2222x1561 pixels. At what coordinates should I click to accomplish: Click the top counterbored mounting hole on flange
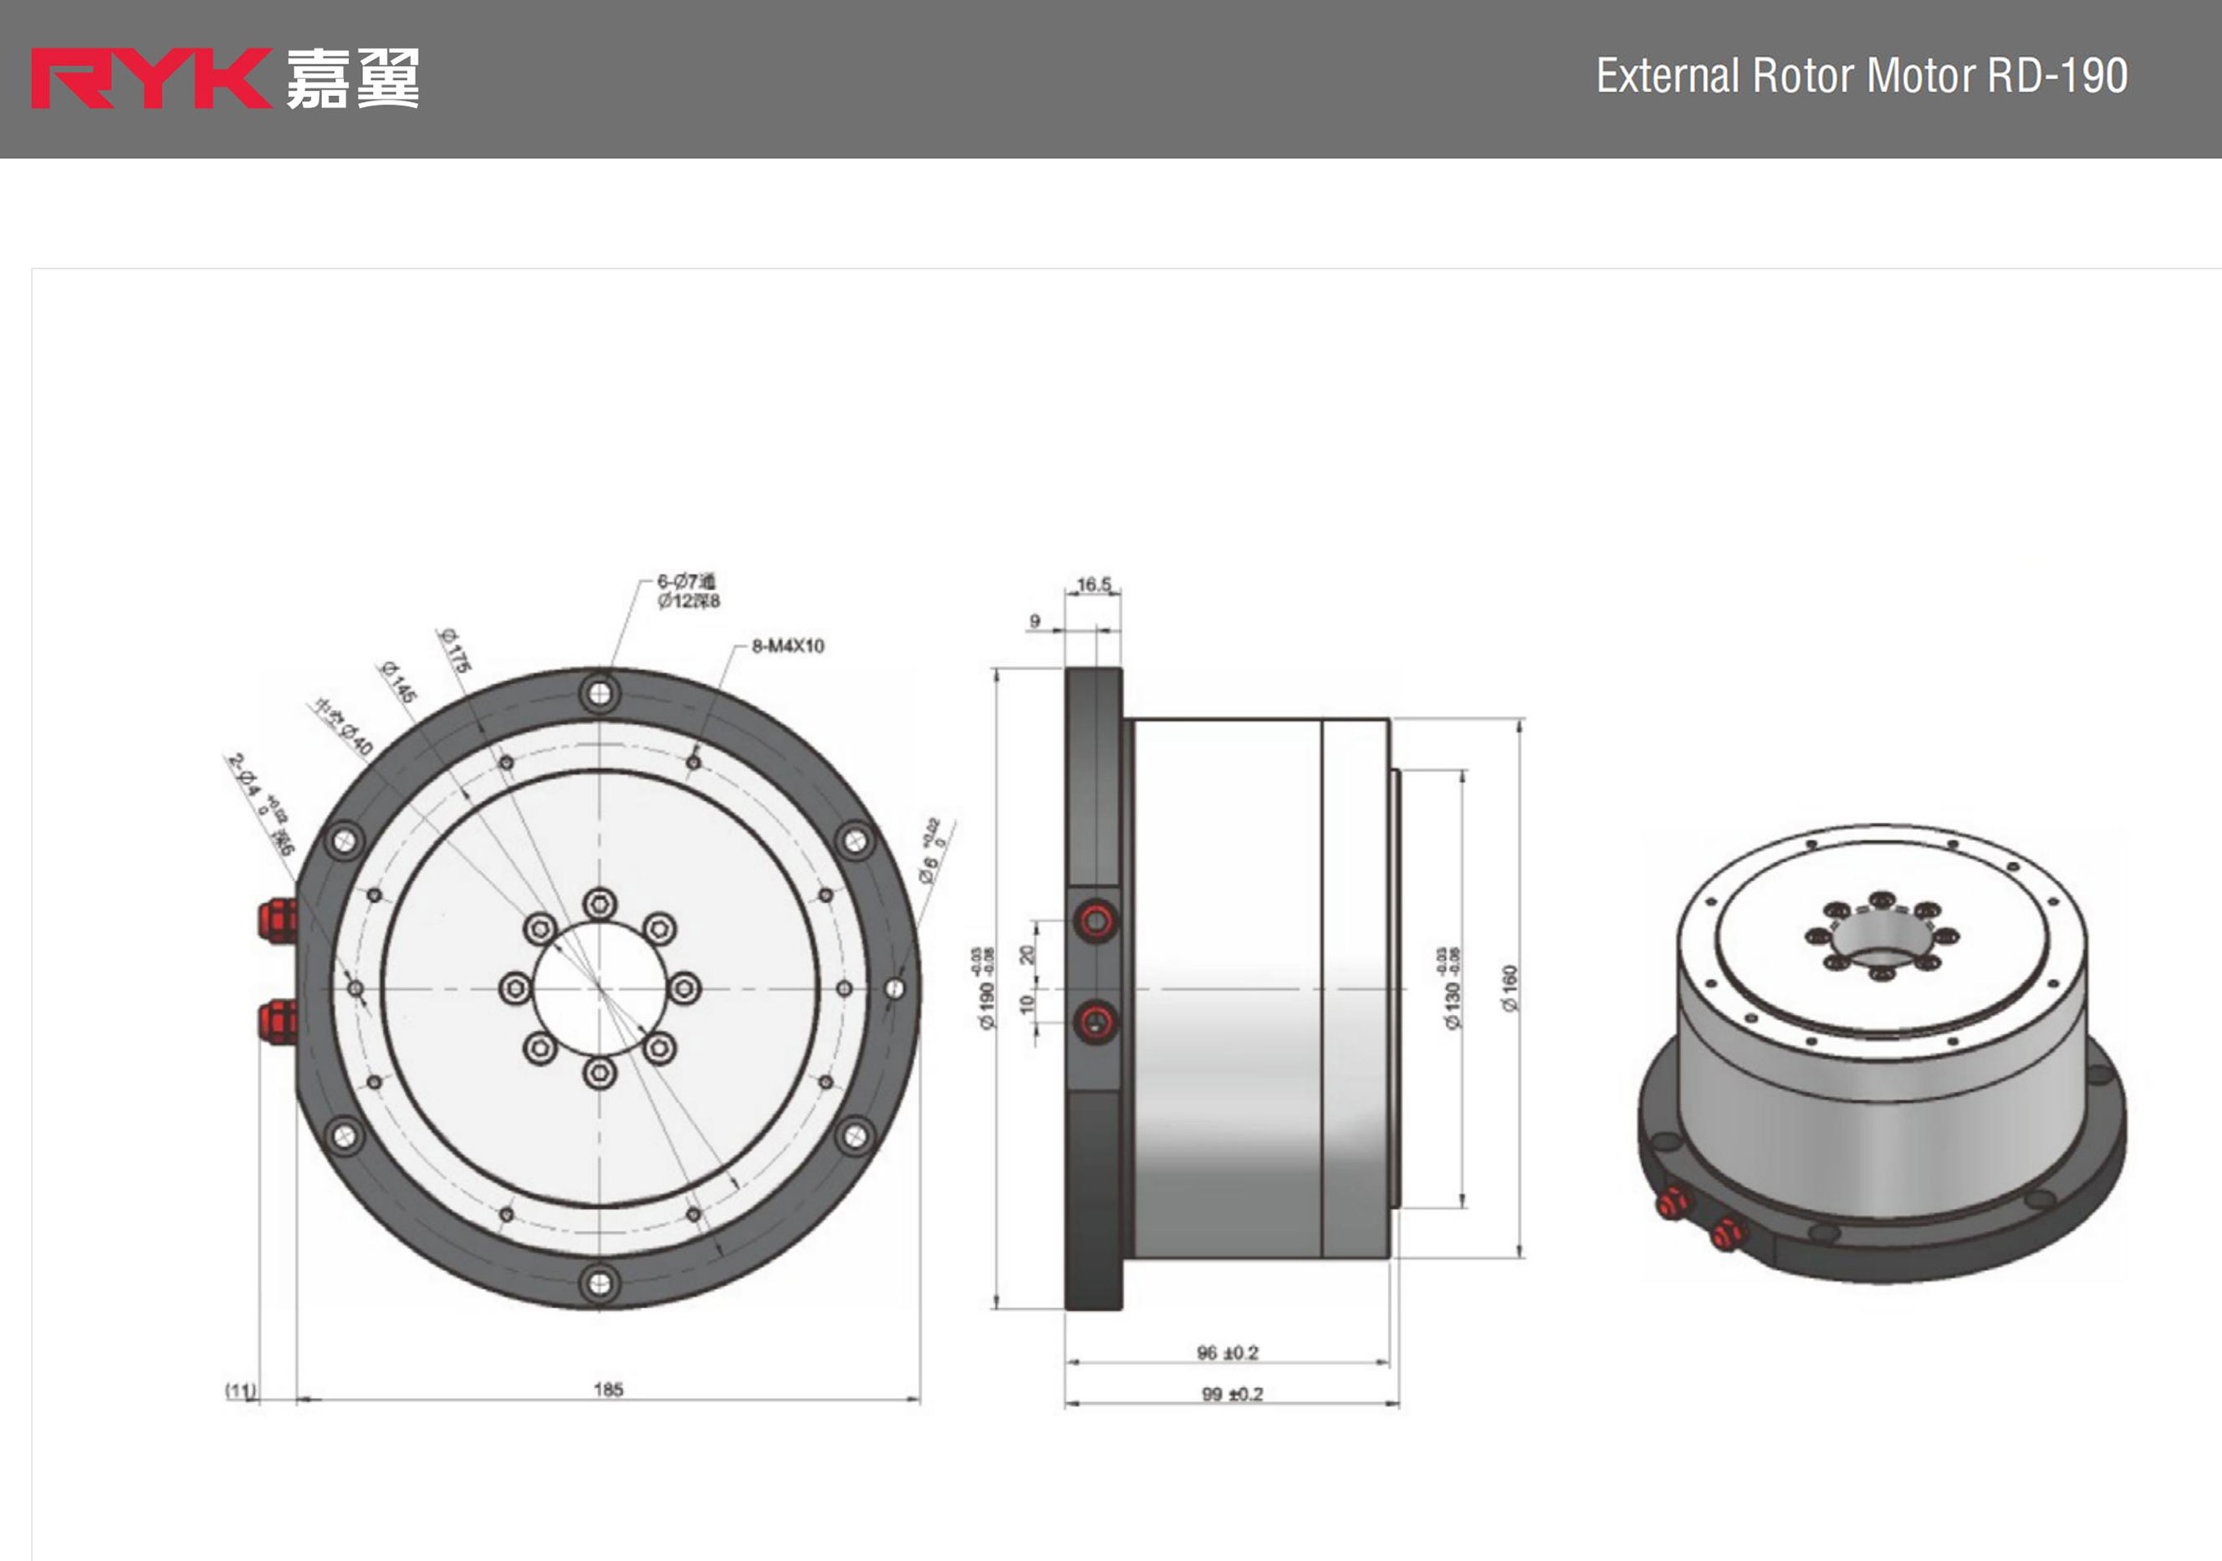(x=600, y=693)
